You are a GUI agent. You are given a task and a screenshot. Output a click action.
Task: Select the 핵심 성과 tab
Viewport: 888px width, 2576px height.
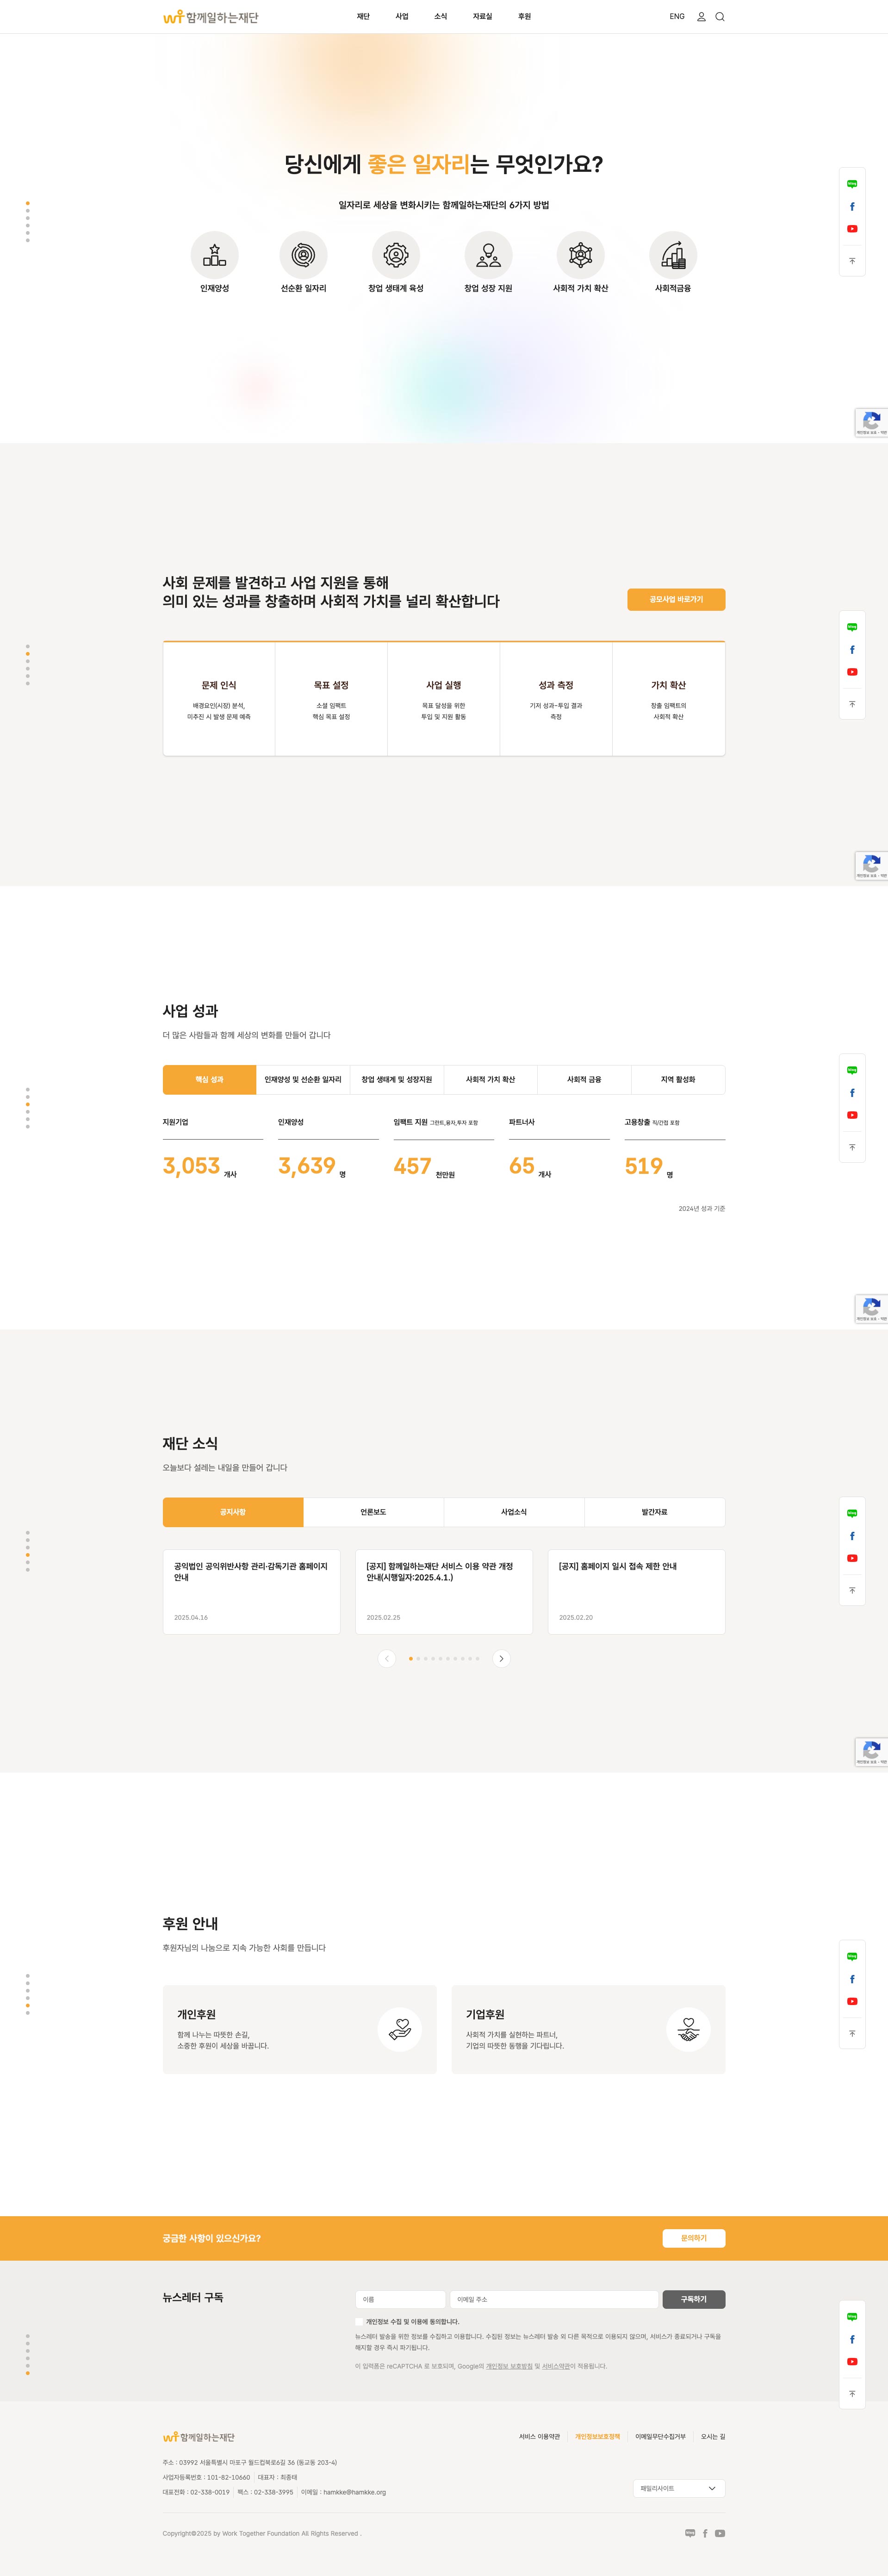coord(210,1080)
